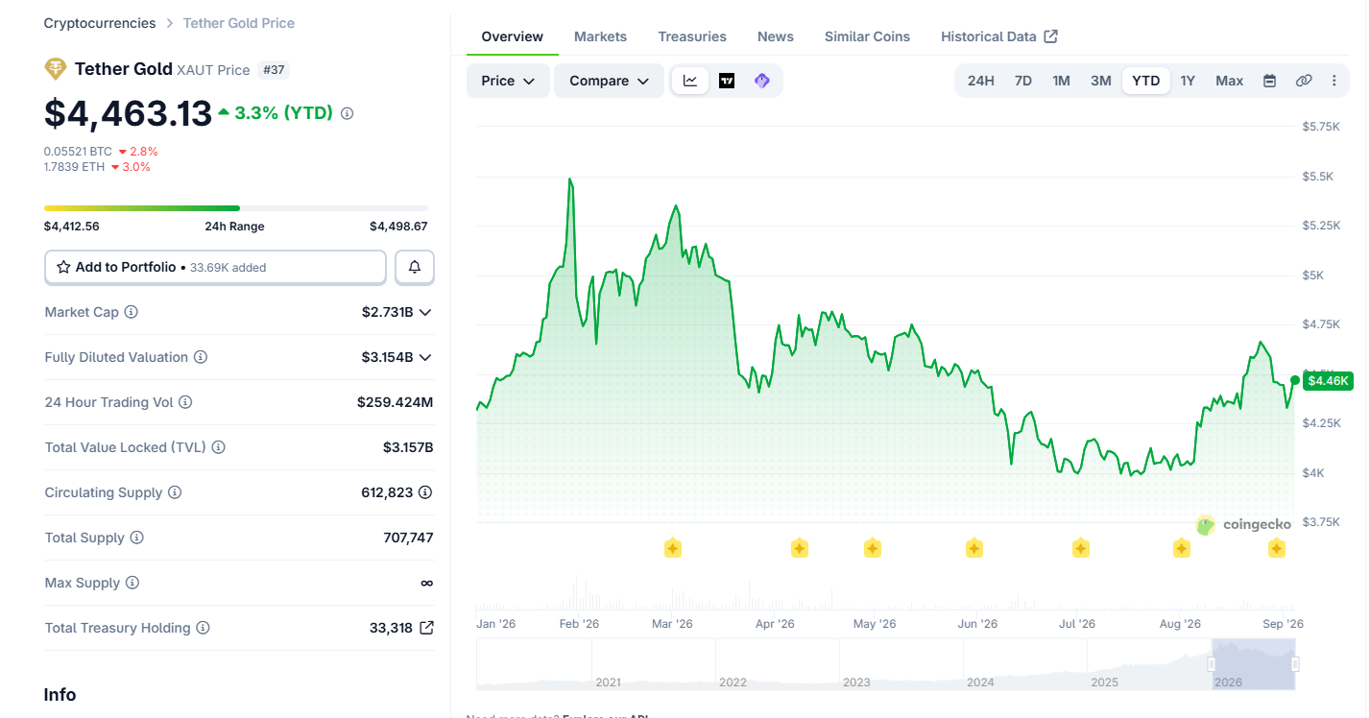Open the three-dot chart options menu
Screen dimensions: 1369x718
(x=1334, y=81)
